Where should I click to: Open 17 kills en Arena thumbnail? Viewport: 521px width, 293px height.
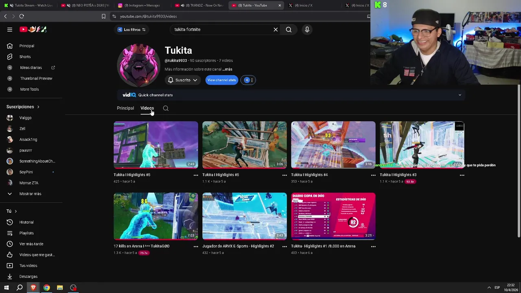click(156, 216)
